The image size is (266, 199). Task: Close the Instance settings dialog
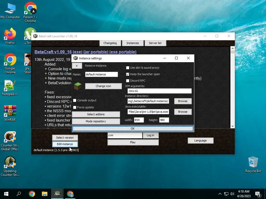pos(188,58)
